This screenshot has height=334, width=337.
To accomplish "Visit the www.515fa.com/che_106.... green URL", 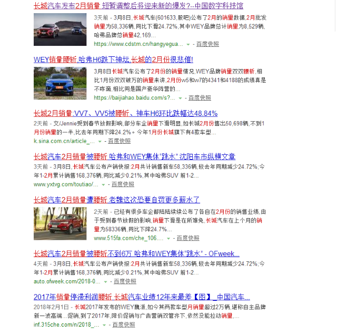I will coord(128,238).
